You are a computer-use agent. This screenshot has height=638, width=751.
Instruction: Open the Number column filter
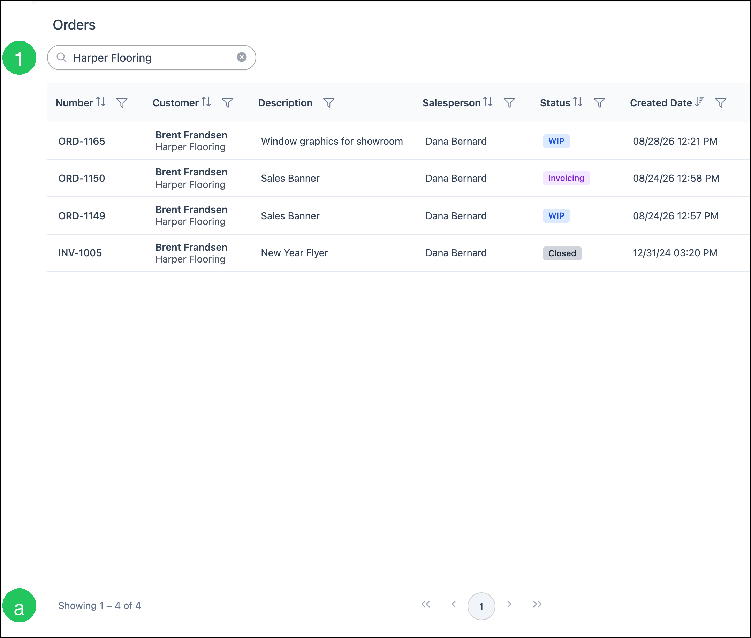(x=122, y=103)
